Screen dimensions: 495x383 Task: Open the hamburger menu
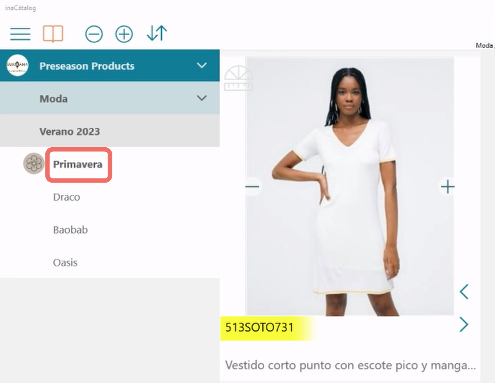[x=20, y=34]
